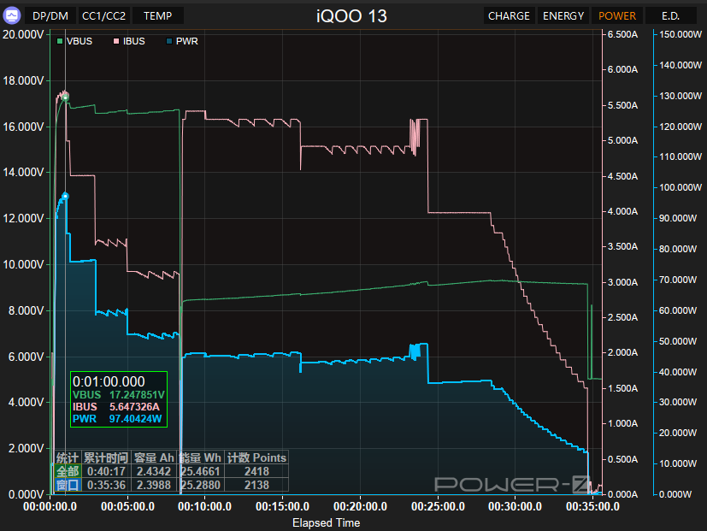Click the VBUS 17.247851V readout
707x531 pixels.
(x=119, y=395)
